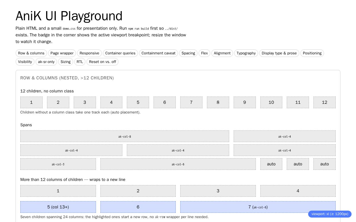The height and width of the screenshot is (222, 356).
Task: Click the grid cell labeled 9
Action: [x=245, y=102]
